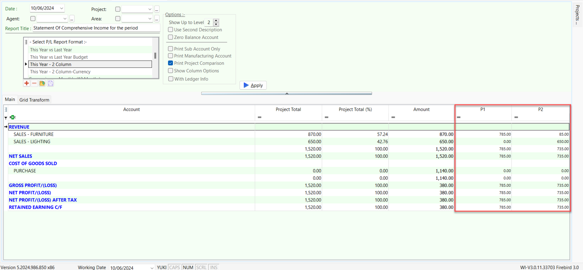The image size is (583, 270).
Task: Switch to the Grid Transform tab
Action: [x=34, y=100]
